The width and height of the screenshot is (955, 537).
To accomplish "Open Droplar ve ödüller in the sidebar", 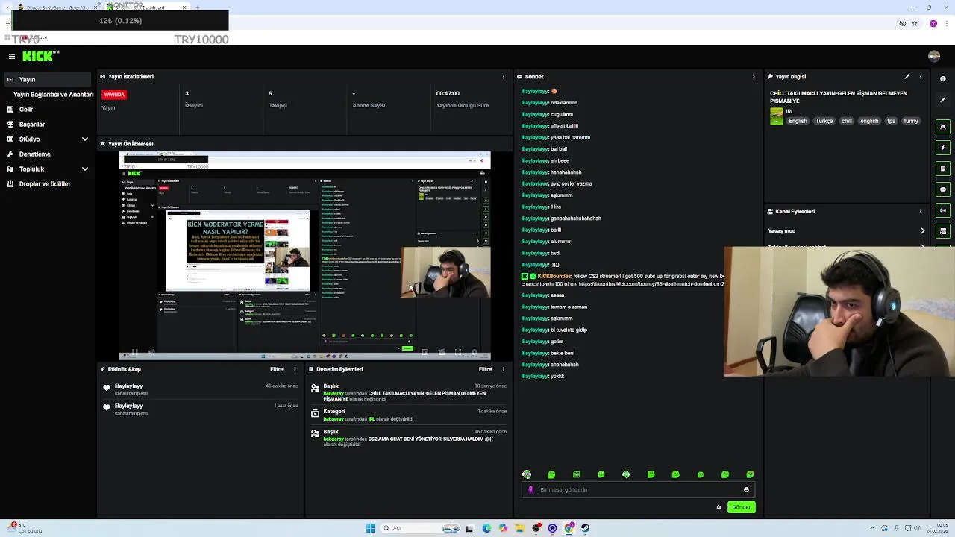I will [x=45, y=183].
